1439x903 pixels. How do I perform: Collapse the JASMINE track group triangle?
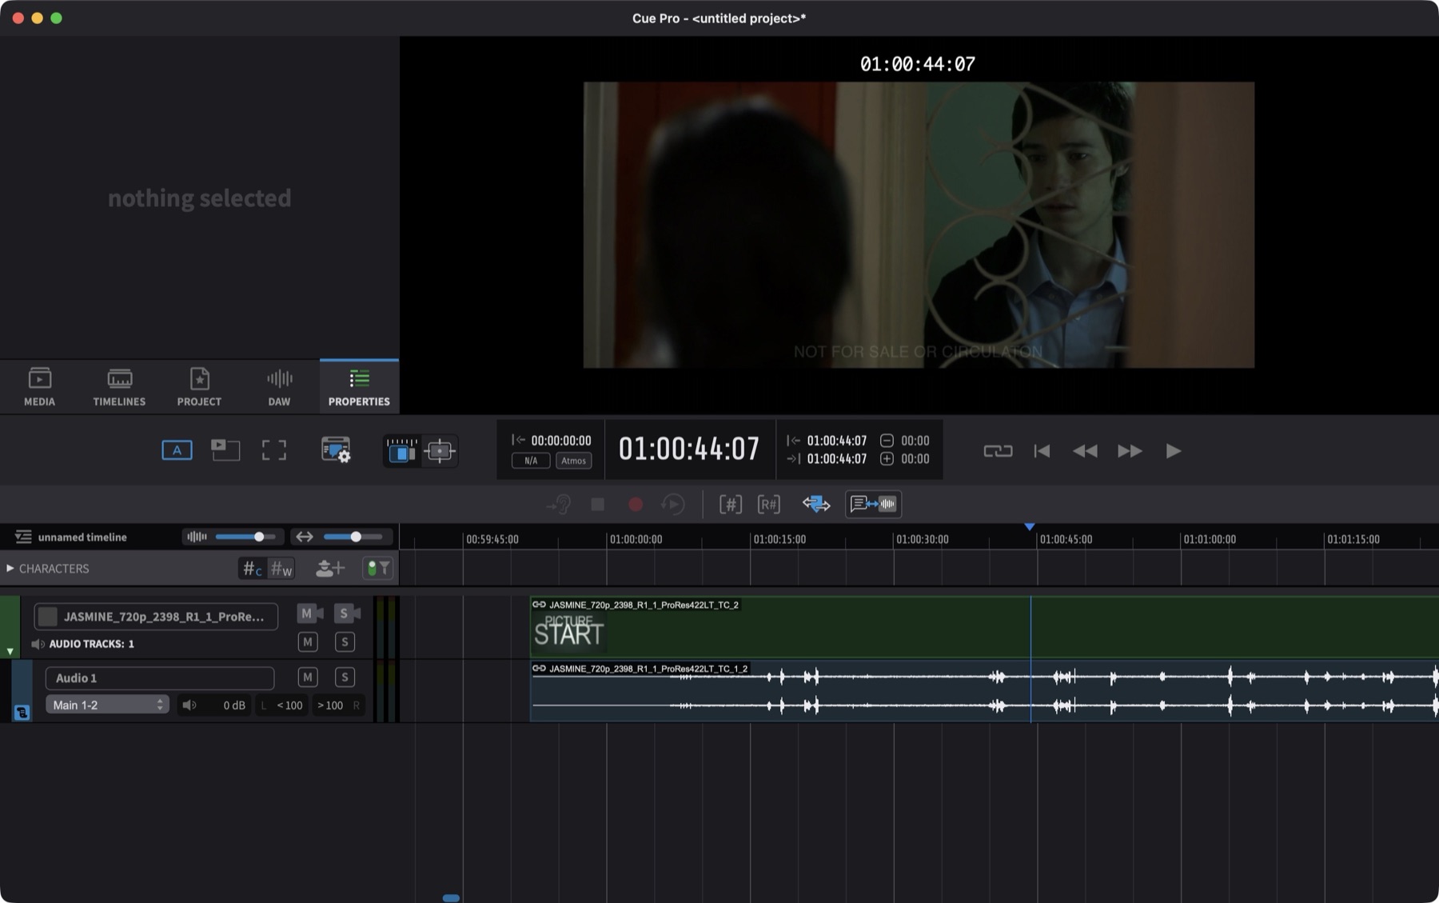pyautogui.click(x=10, y=651)
